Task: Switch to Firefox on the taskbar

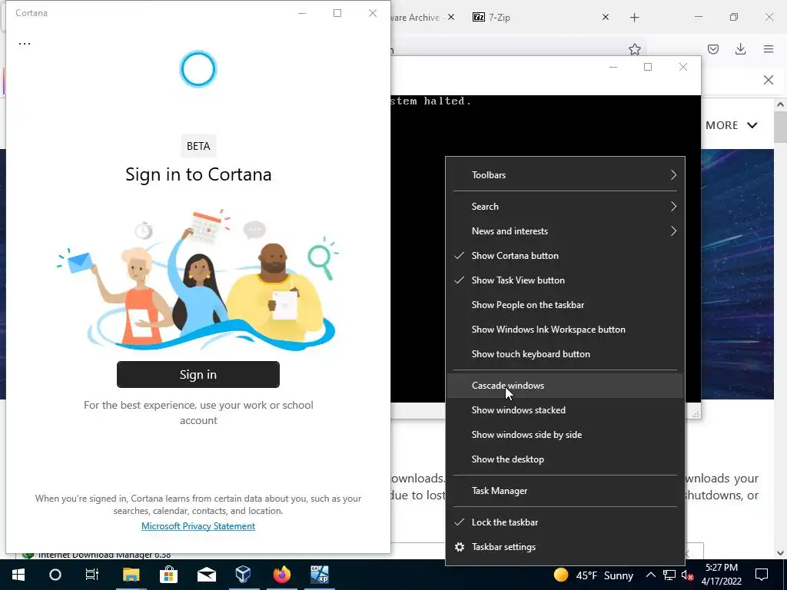Action: click(281, 575)
